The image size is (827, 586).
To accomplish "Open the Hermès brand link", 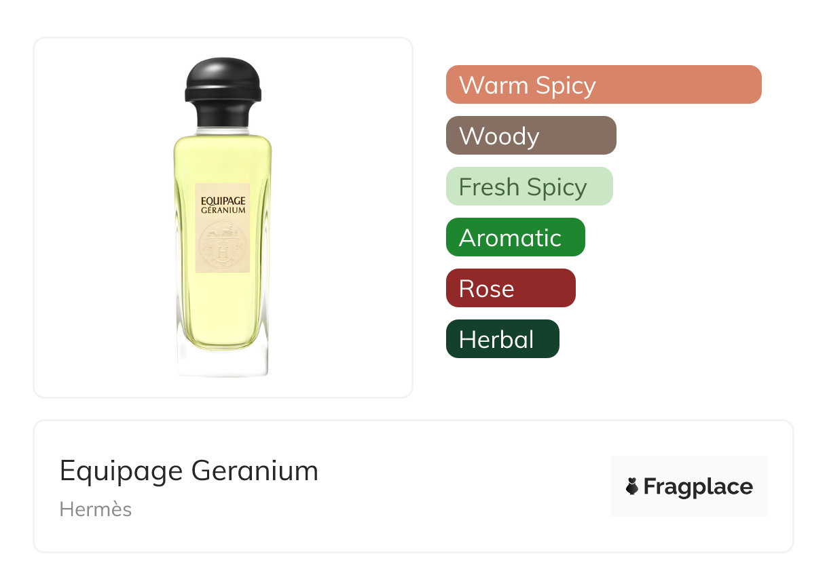I will (96, 509).
